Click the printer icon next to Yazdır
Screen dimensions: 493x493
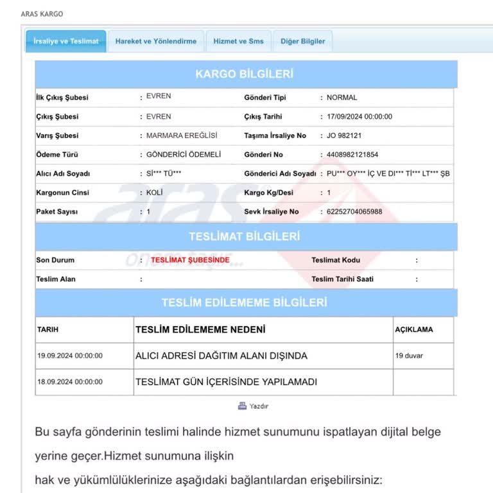pyautogui.click(x=242, y=406)
